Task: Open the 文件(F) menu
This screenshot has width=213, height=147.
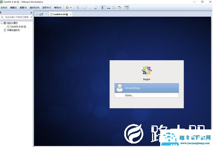Action: point(4,7)
